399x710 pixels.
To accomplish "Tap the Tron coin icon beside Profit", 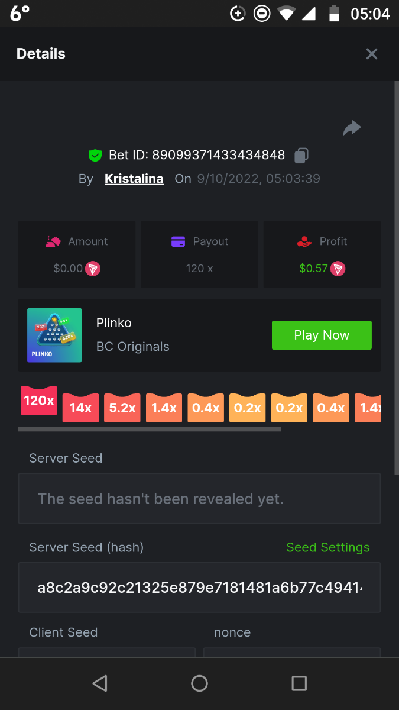I will tap(338, 269).
